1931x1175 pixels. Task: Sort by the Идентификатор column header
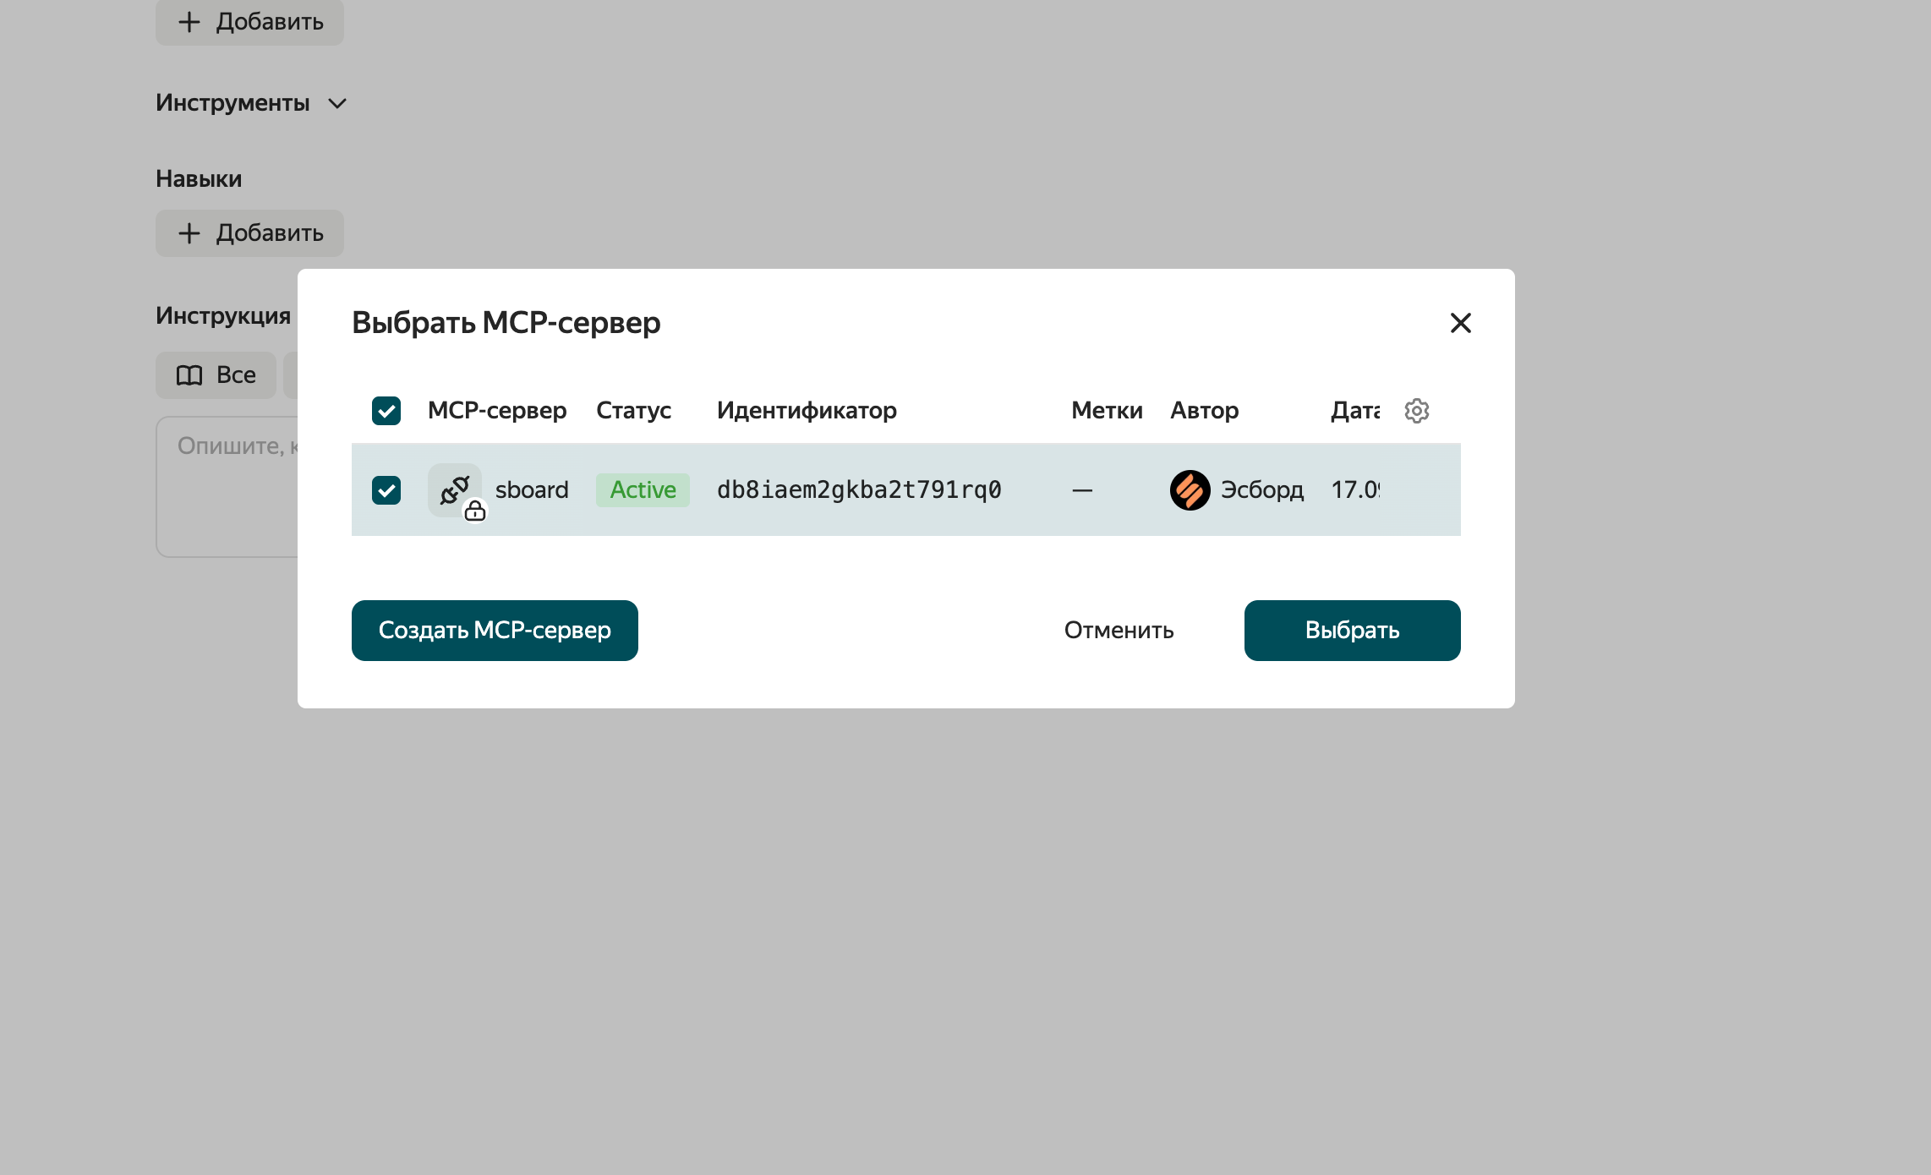click(807, 411)
